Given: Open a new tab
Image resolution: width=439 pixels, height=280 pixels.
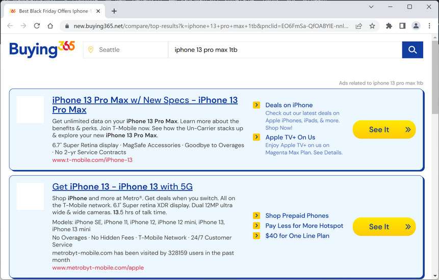Looking at the screenshot, I should (114, 11).
